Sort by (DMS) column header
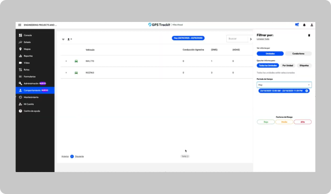Screen dimensions: 331x194 pos(214,50)
